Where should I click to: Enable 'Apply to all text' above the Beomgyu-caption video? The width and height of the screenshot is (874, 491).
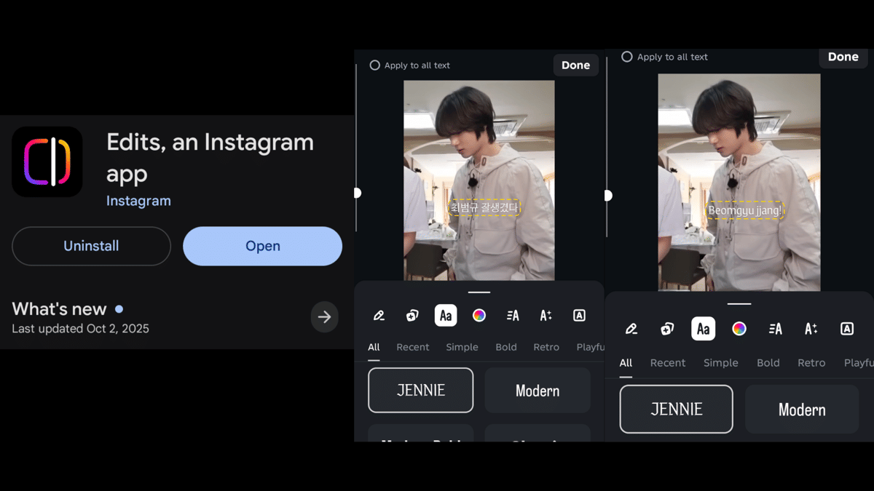(627, 57)
